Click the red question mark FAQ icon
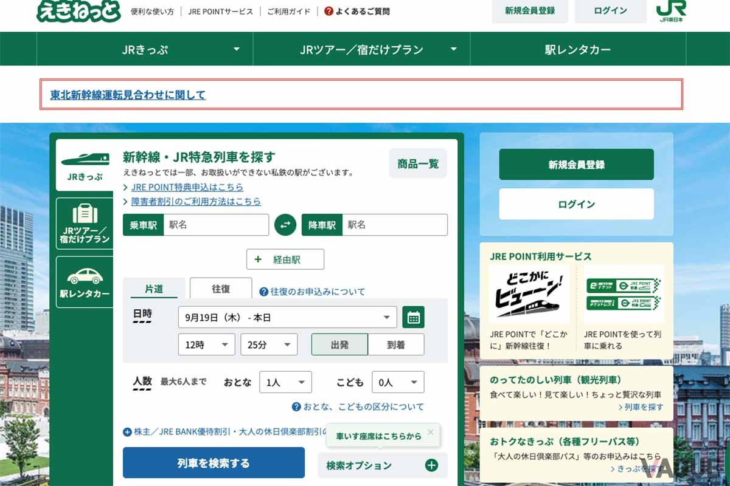730x486 pixels. pyautogui.click(x=328, y=11)
